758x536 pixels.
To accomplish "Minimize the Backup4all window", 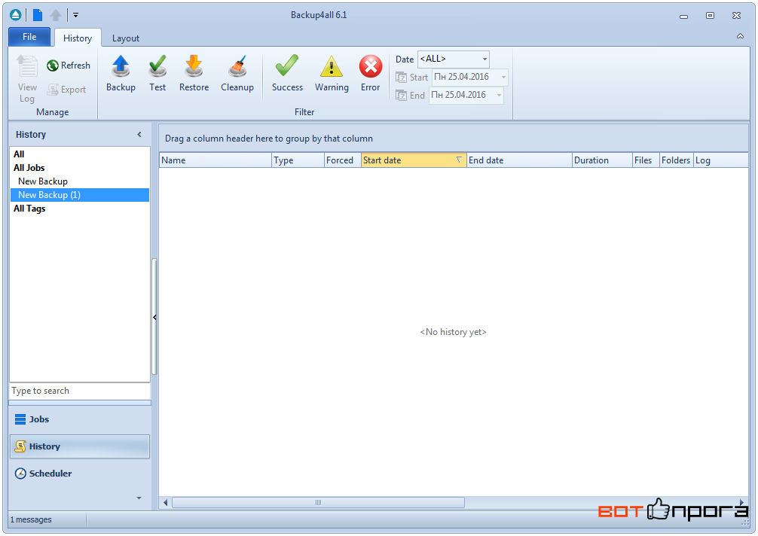I will point(683,16).
